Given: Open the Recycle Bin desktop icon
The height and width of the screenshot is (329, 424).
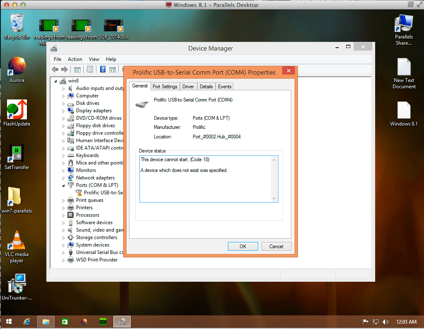Looking at the screenshot, I should click(17, 27).
